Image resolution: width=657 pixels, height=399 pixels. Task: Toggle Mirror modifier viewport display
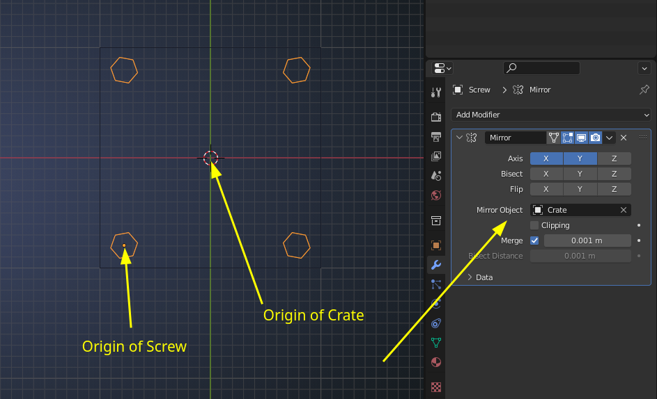581,138
